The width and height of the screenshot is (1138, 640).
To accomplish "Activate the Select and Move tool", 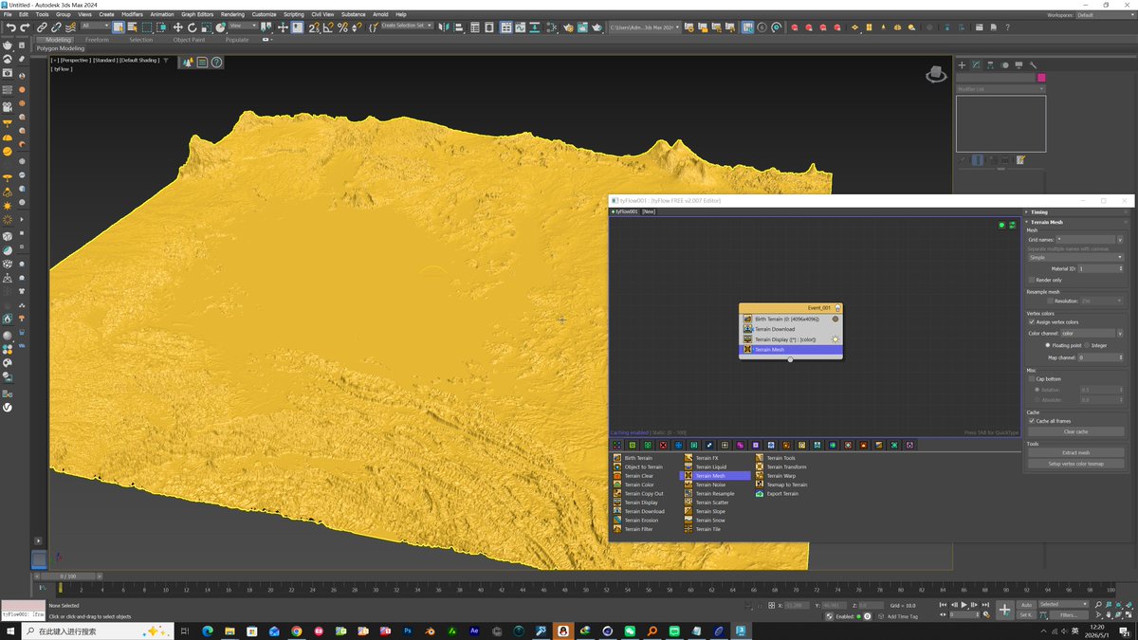I will tap(177, 27).
